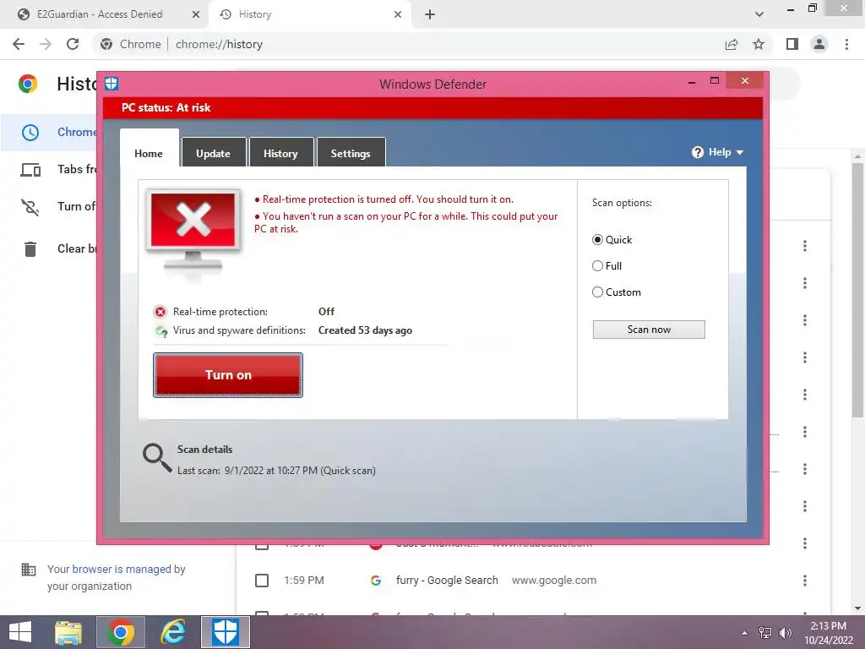Open the Windows Start button

pos(20,632)
